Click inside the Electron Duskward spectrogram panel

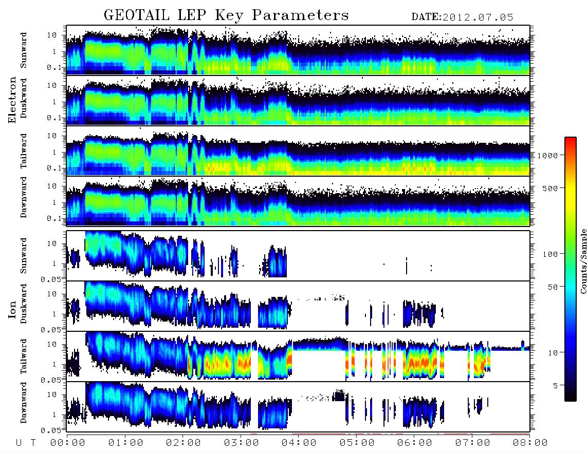298,100
